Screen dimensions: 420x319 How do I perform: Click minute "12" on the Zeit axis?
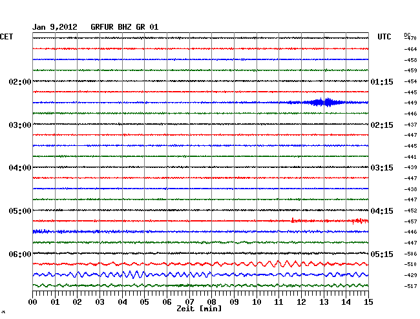pyautogui.click(x=301, y=302)
